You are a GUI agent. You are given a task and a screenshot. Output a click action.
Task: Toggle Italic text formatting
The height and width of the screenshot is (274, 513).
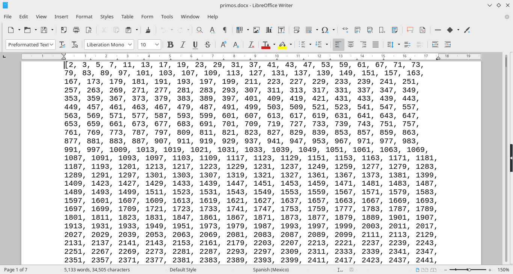183,45
